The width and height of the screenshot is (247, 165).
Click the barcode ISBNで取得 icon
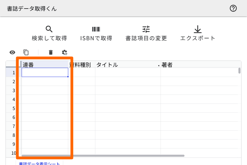(96, 29)
